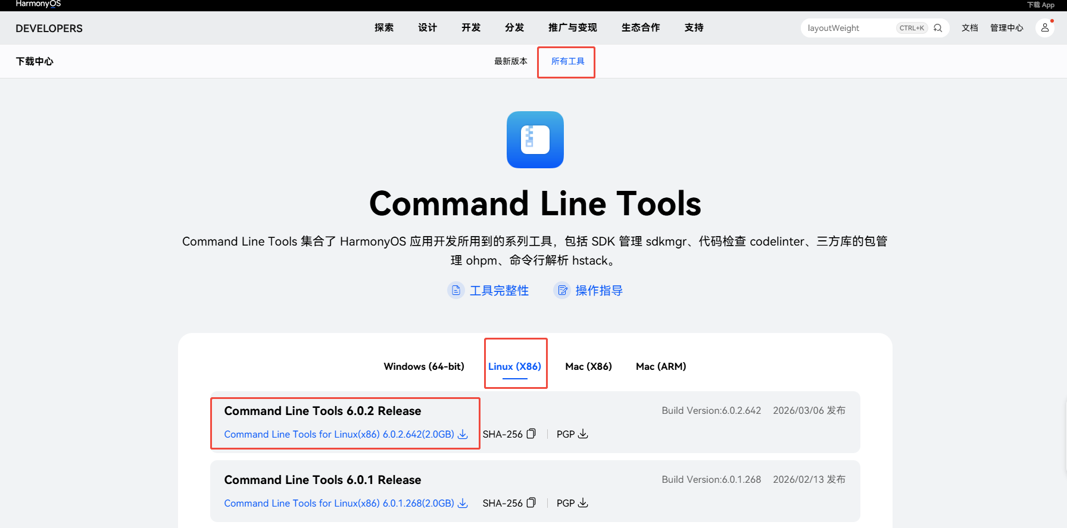Image resolution: width=1067 pixels, height=528 pixels.
Task: Open the 文档 link
Action: pyautogui.click(x=970, y=28)
